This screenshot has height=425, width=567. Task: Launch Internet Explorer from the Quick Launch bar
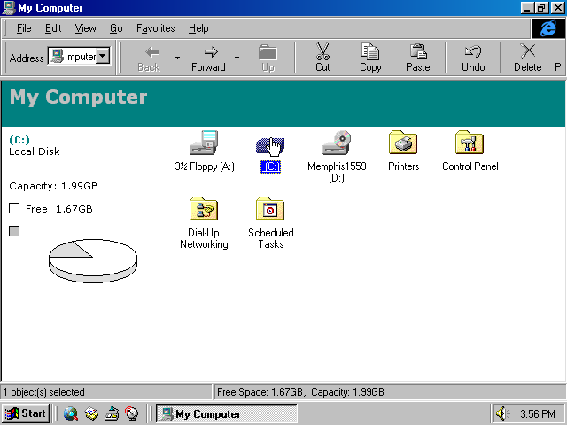pos(71,413)
